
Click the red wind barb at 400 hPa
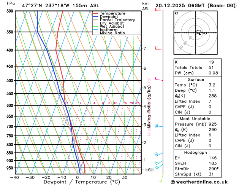click(x=159, y=49)
